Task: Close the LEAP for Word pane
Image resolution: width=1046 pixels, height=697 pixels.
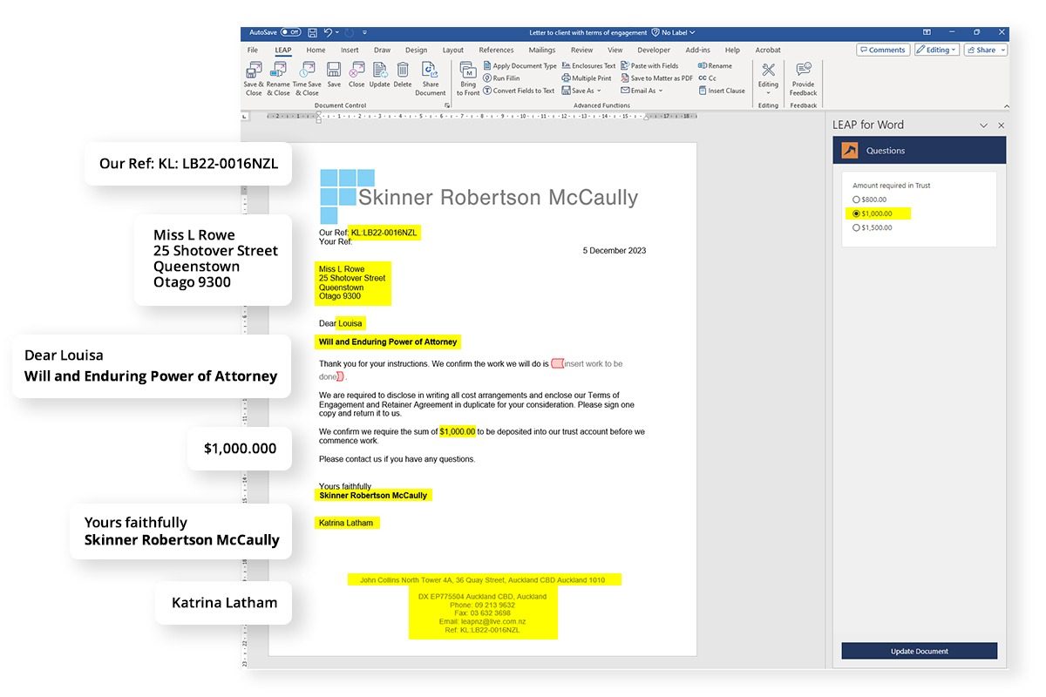Action: pos(1001,125)
